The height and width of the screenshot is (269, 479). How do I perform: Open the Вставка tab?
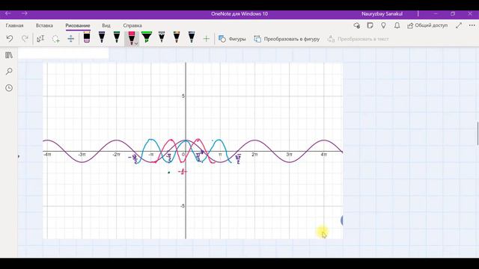point(44,25)
